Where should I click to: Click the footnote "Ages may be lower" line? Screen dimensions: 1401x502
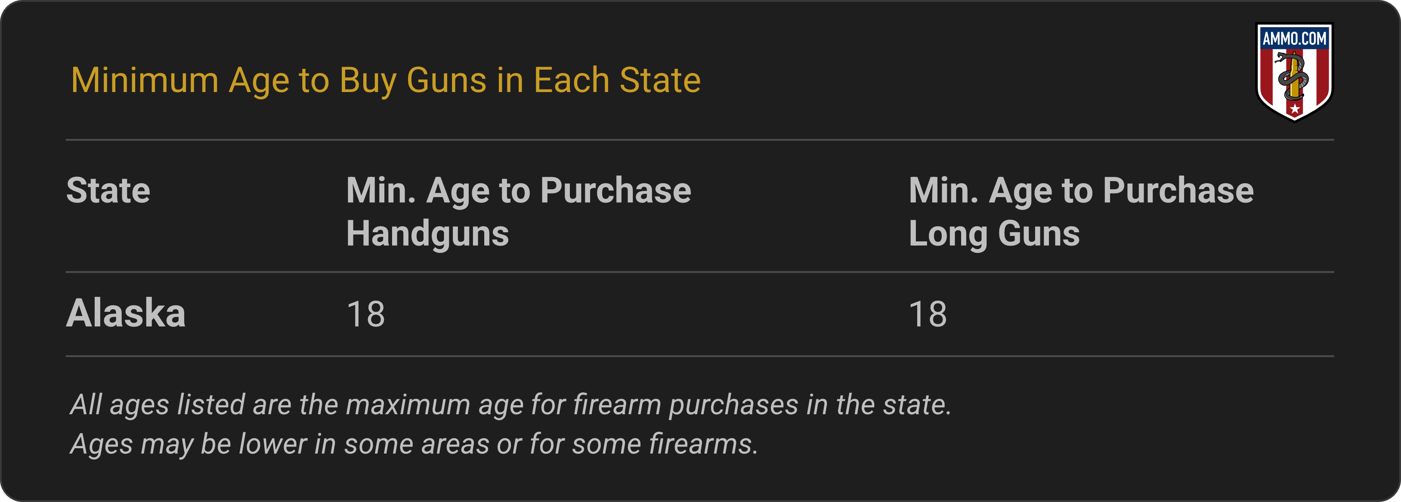click(x=414, y=444)
